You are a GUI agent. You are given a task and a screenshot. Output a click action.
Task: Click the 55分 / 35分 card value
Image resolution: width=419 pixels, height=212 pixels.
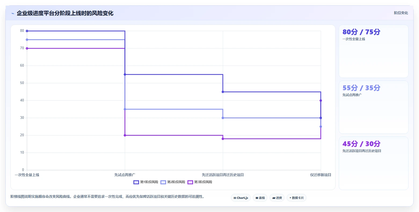361,88
